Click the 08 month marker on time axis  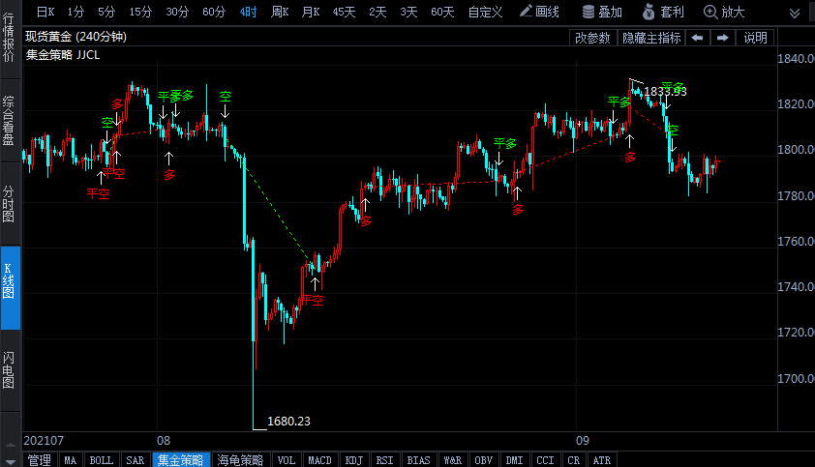[164, 441]
